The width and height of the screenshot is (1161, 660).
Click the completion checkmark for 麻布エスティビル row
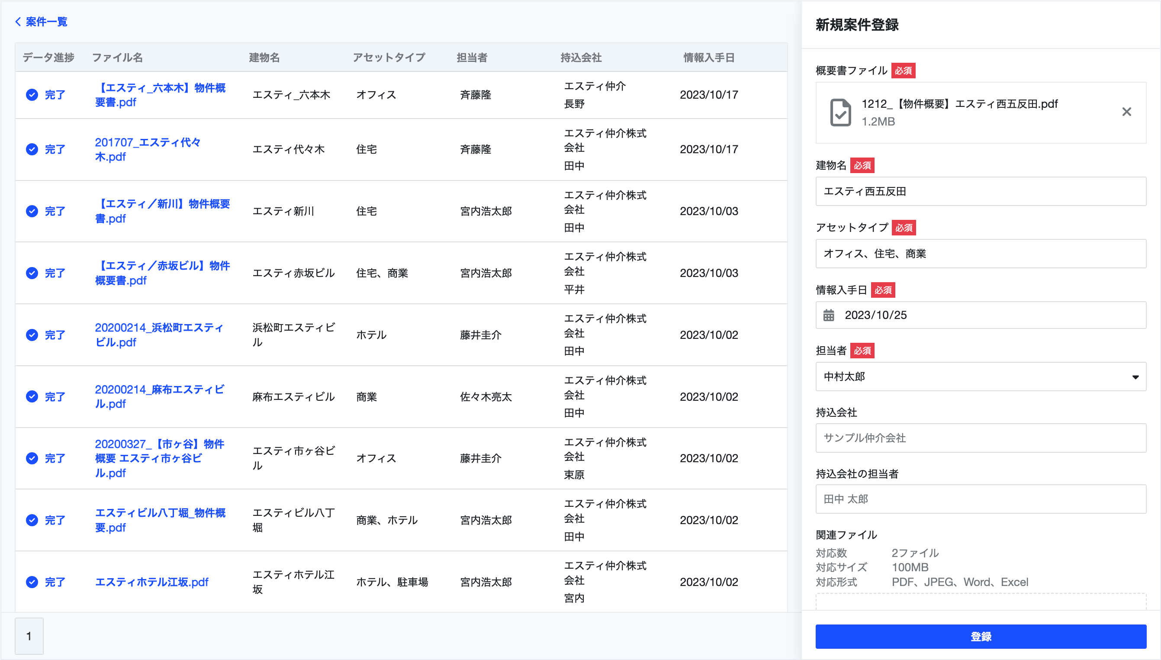coord(32,396)
